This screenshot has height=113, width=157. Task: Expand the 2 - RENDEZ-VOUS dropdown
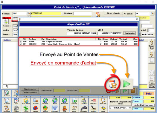click(130, 108)
